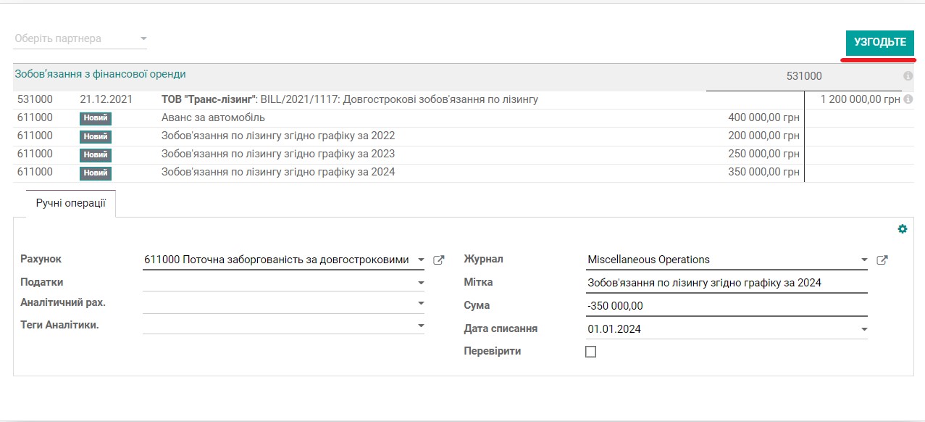Open the Оберіть партнера dropdown

pos(80,37)
